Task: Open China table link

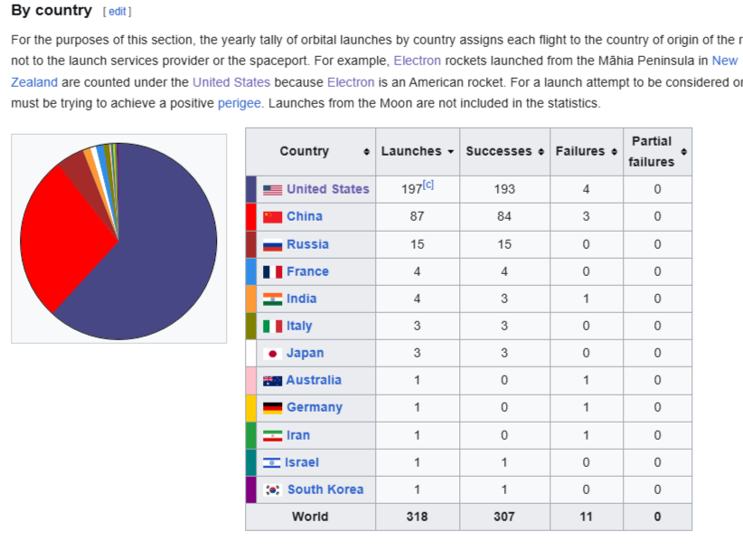Action: (x=305, y=216)
